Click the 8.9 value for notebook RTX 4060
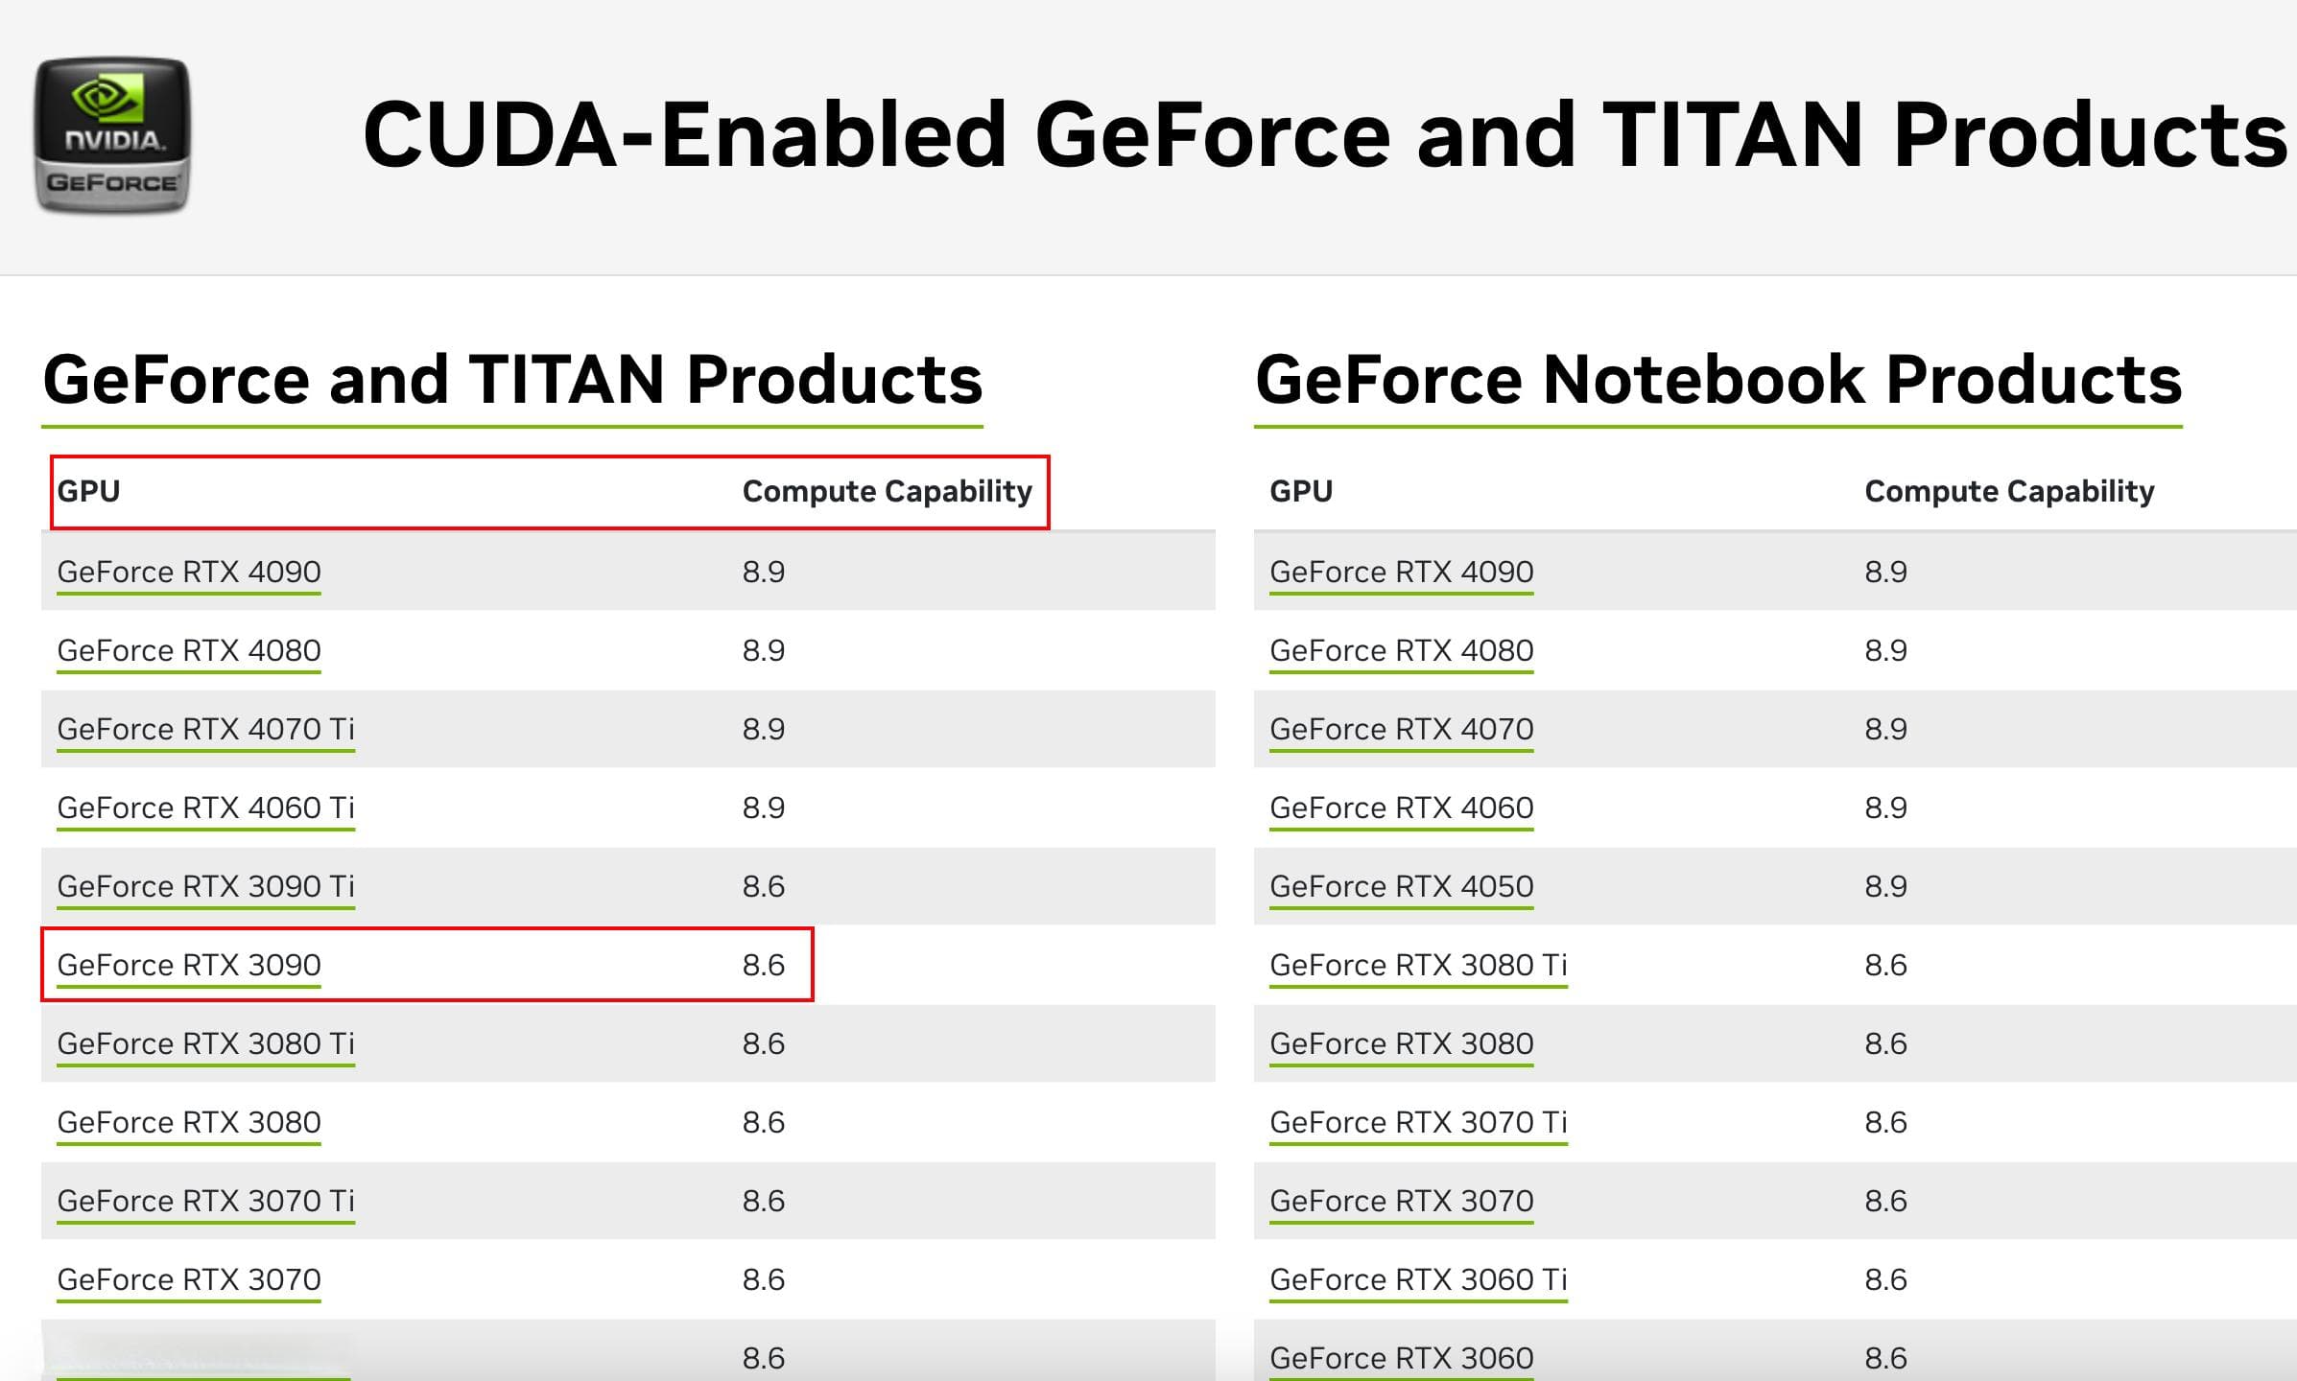 coord(1885,808)
